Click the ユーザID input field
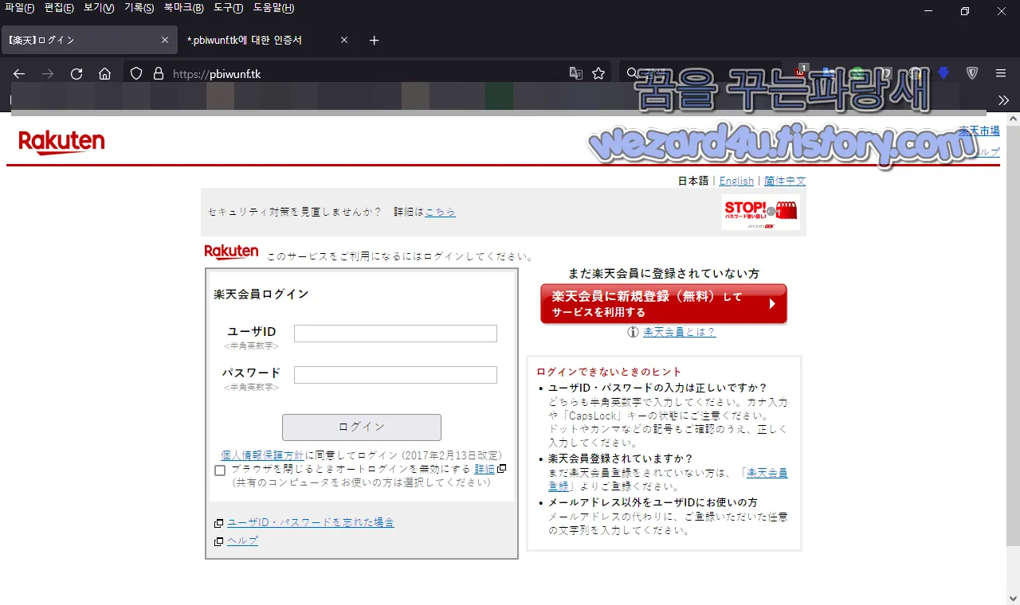The height and width of the screenshot is (605, 1020). [395, 334]
